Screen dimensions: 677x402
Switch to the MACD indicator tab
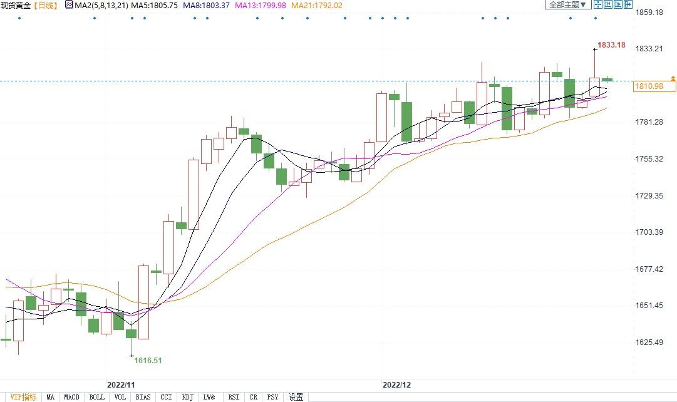pyautogui.click(x=71, y=397)
